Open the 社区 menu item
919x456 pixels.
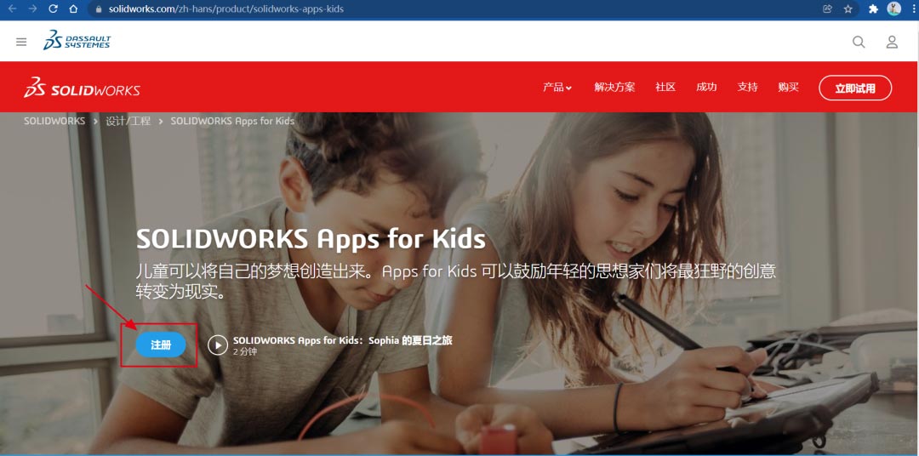(x=665, y=88)
